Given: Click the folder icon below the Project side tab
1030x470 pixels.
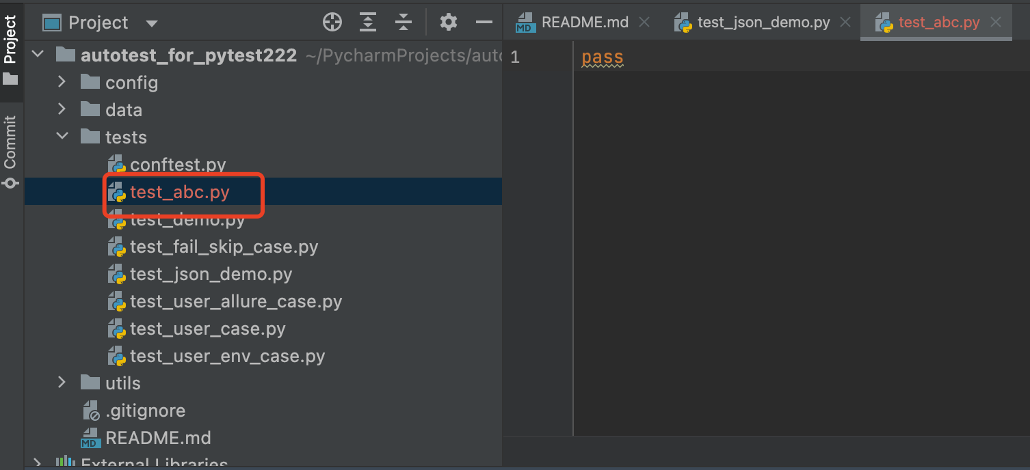Looking at the screenshot, I should tap(10, 79).
